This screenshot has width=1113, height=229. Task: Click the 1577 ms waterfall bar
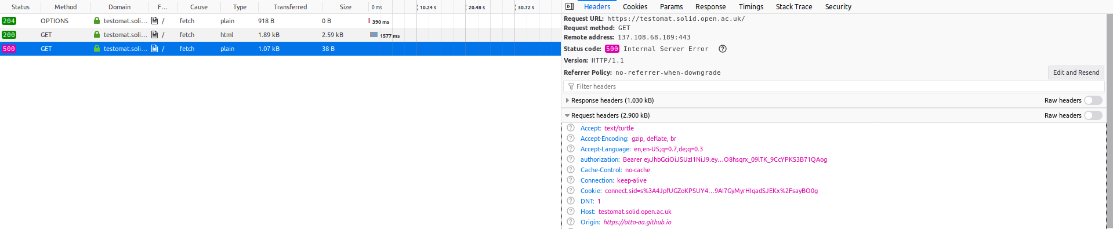(x=374, y=34)
